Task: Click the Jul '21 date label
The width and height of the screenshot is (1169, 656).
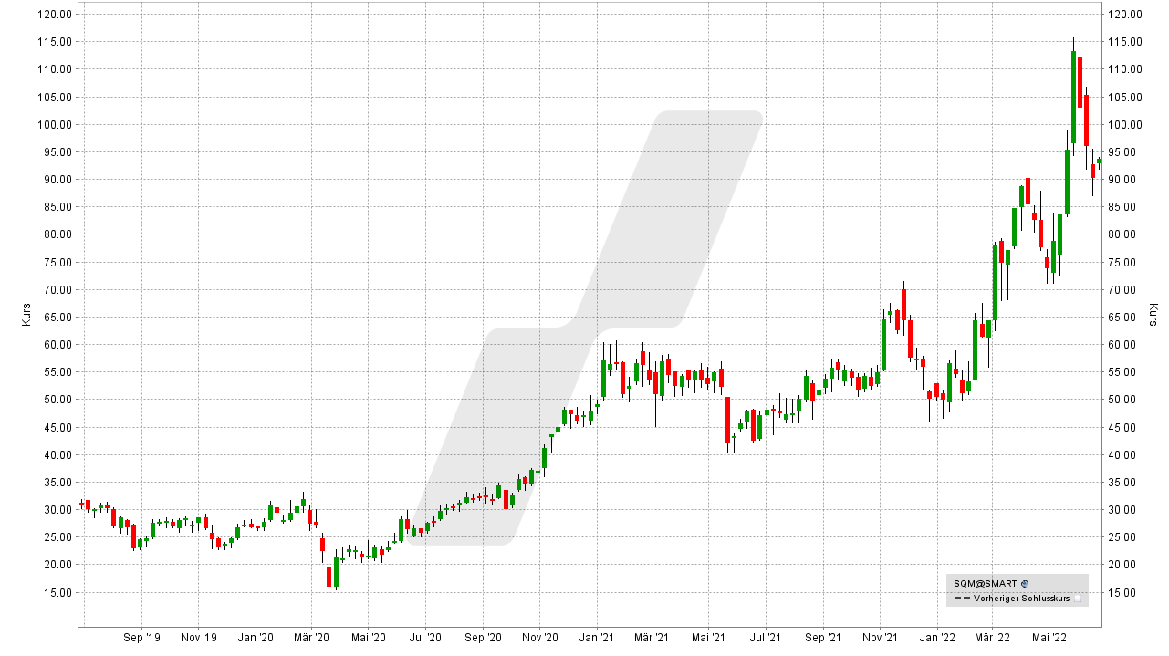Action: tap(766, 638)
